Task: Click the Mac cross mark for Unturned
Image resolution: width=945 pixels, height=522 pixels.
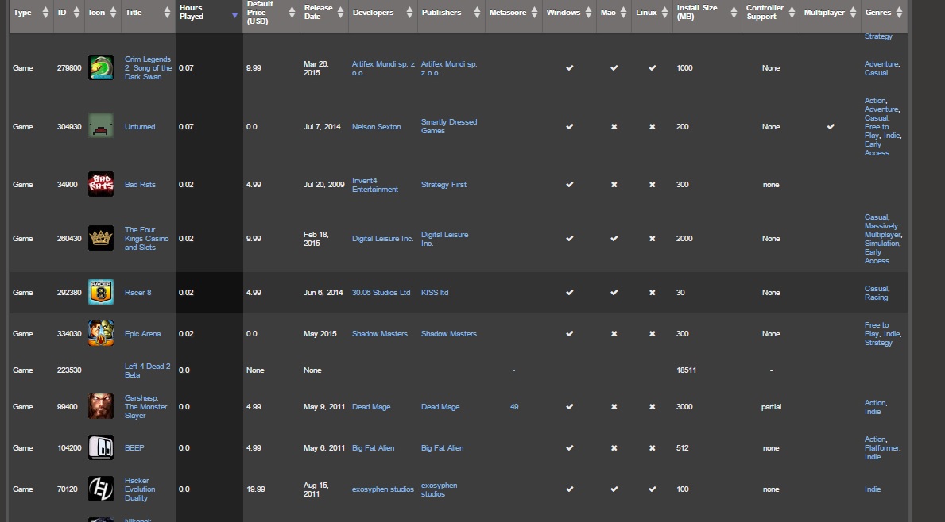Action: [x=614, y=126]
